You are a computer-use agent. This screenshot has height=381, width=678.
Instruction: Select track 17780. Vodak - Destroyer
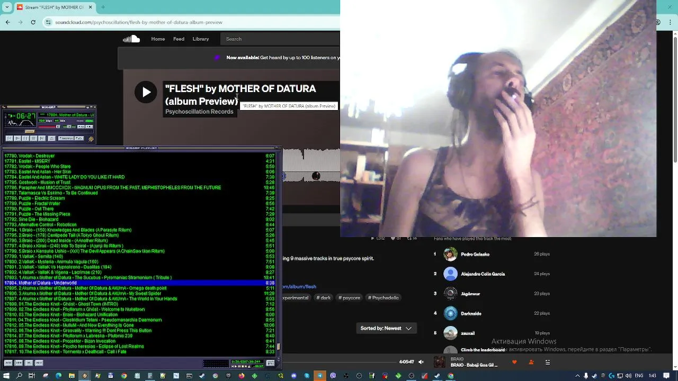click(x=139, y=156)
